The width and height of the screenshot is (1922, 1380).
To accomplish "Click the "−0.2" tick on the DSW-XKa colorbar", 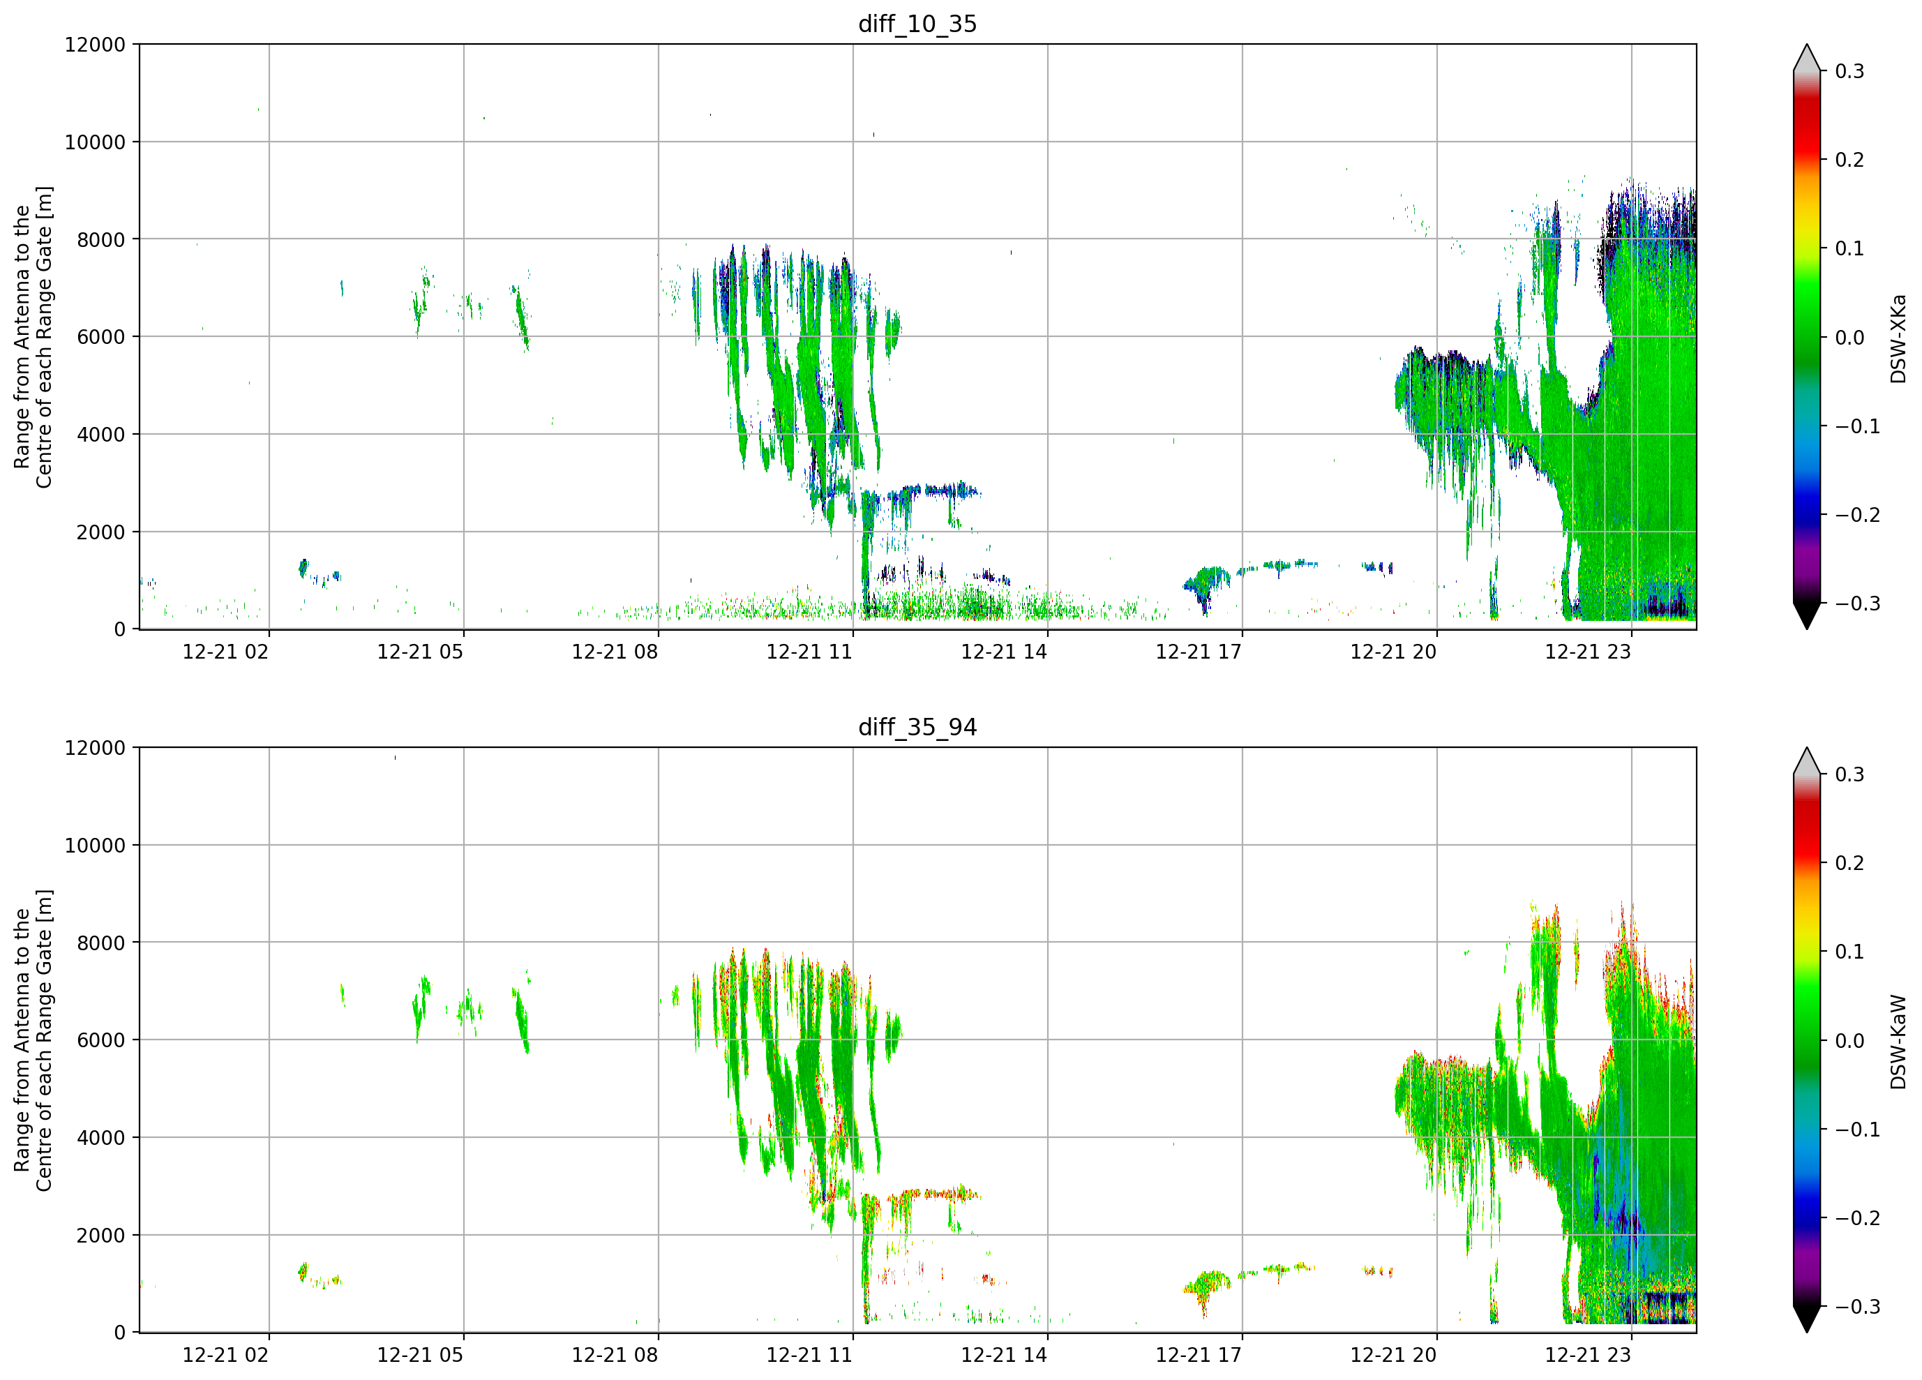I will click(x=1858, y=514).
